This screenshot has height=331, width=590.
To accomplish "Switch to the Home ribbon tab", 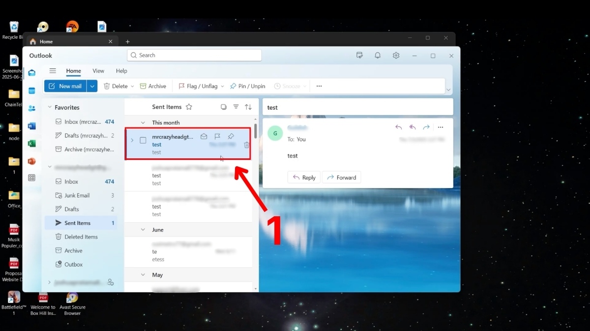I will [74, 71].
